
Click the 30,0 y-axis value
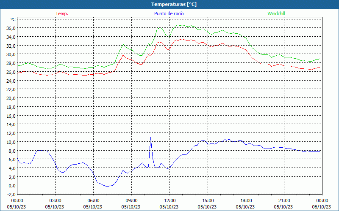[x=11, y=54]
